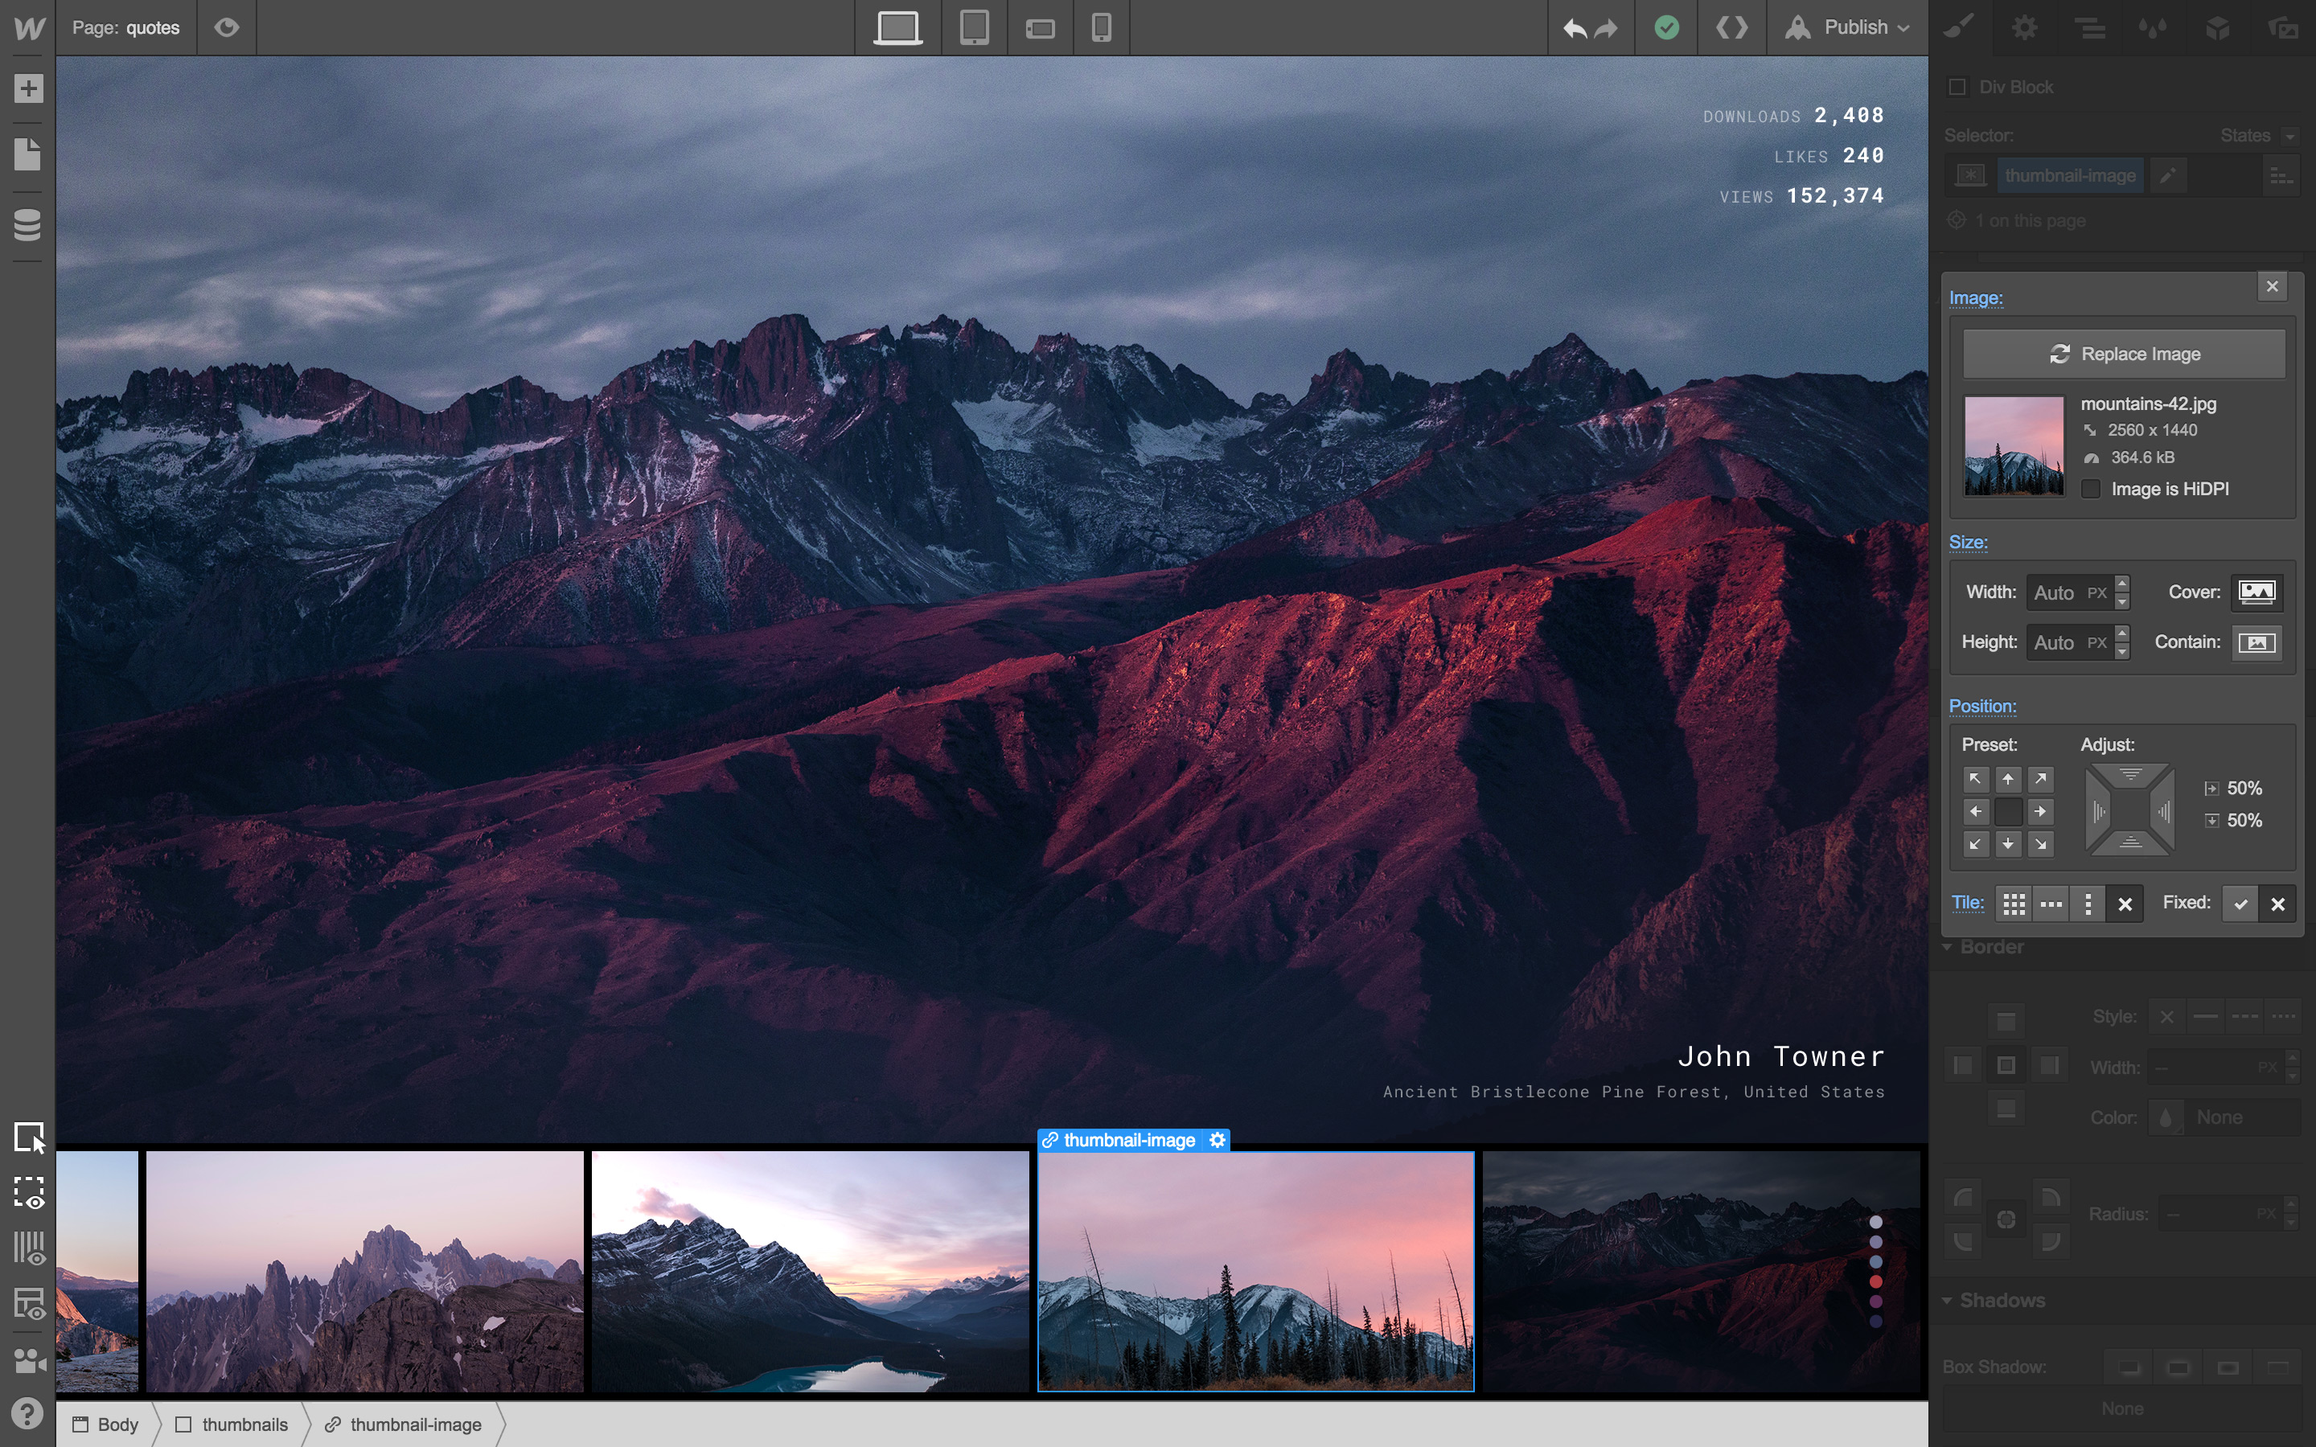Viewport: 2316px width, 1447px height.
Task: Switch to tablet breakpoint view
Action: tap(975, 28)
